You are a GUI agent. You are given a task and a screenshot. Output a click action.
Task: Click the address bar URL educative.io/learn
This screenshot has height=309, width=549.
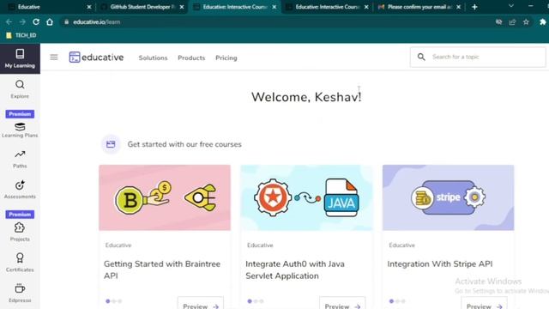point(97,21)
